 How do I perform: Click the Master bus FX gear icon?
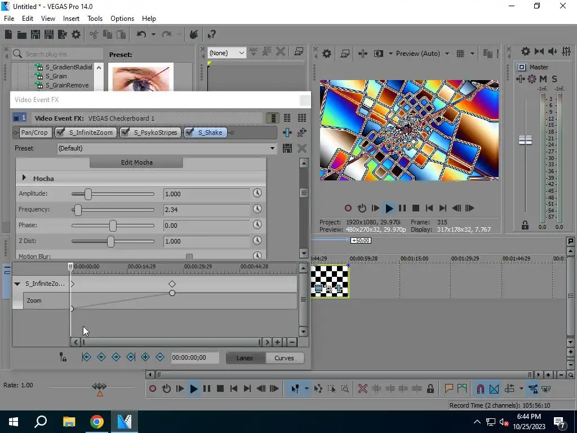point(532,79)
